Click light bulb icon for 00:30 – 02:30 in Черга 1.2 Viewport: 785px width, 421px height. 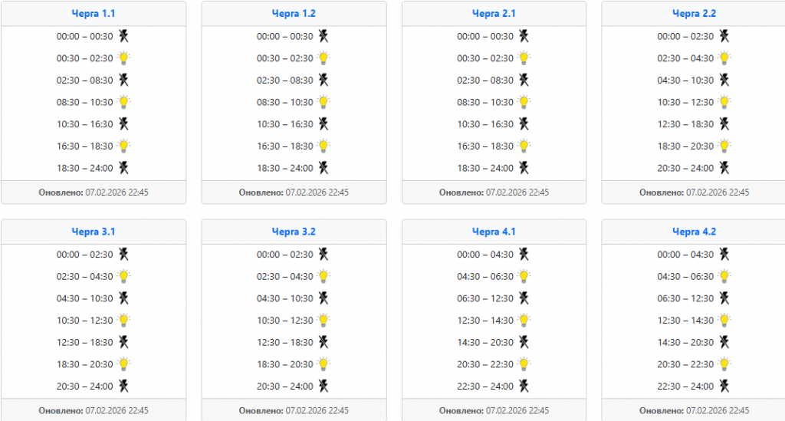[x=324, y=58]
